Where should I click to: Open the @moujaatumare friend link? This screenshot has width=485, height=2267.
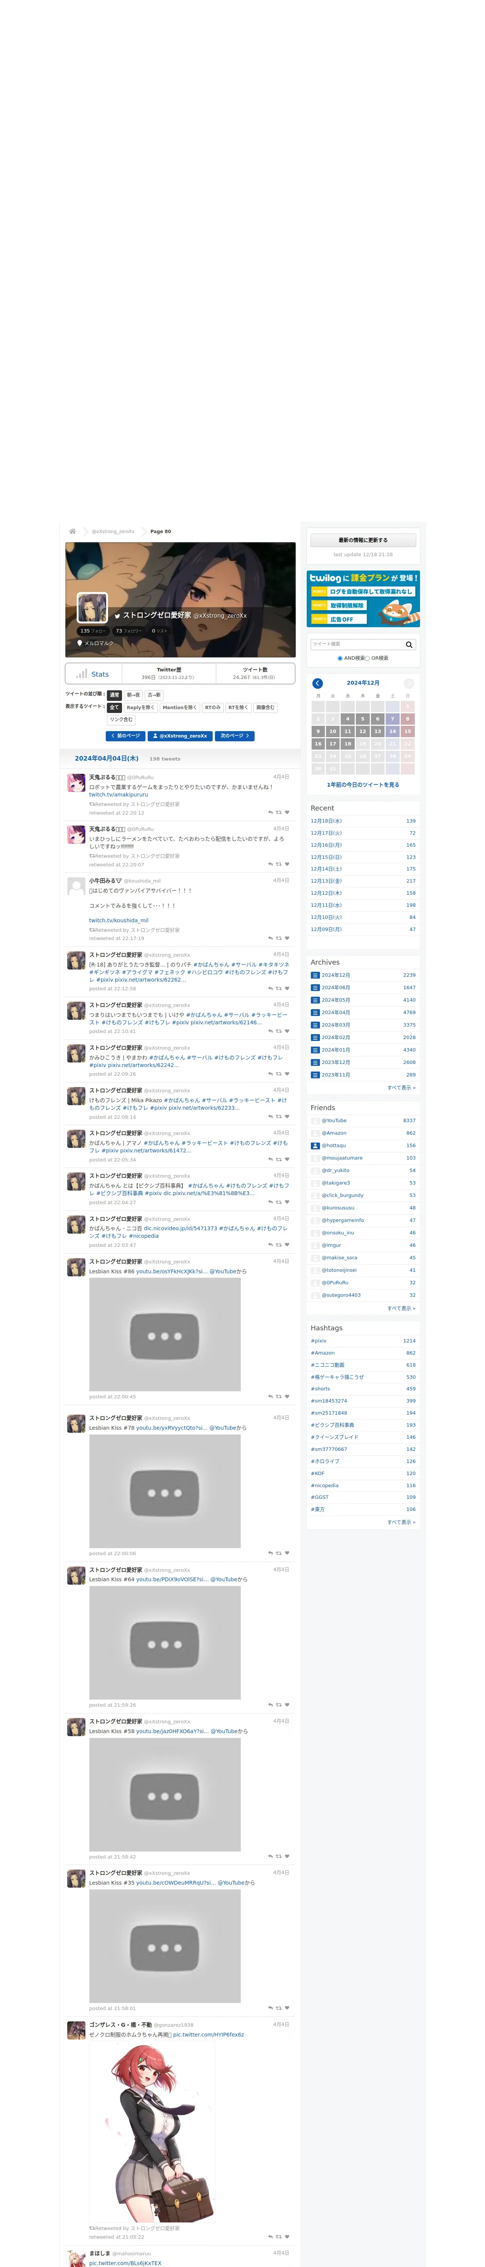[x=341, y=1158]
